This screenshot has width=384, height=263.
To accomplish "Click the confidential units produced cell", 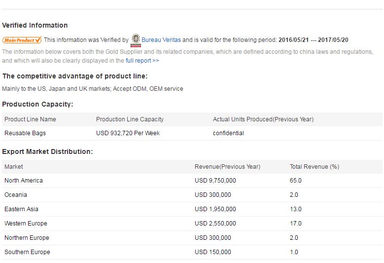I will click(x=228, y=133).
